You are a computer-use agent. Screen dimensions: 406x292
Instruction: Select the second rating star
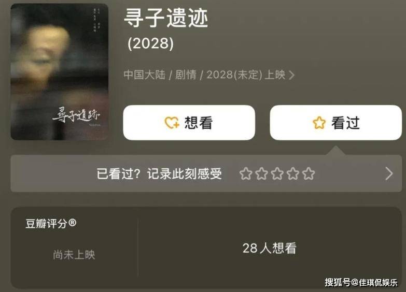coord(261,173)
